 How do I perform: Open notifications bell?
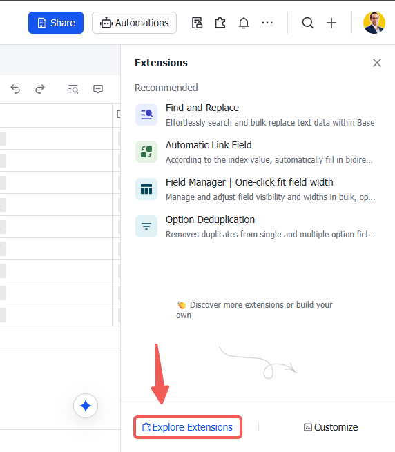coord(244,23)
